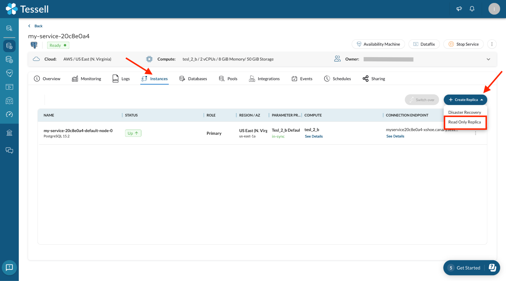
Task: Click the Tesl_2_b Default parameter profile
Action: tap(286, 130)
